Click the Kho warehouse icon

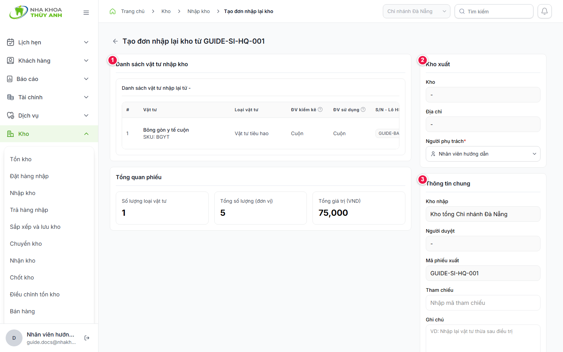coord(11,134)
